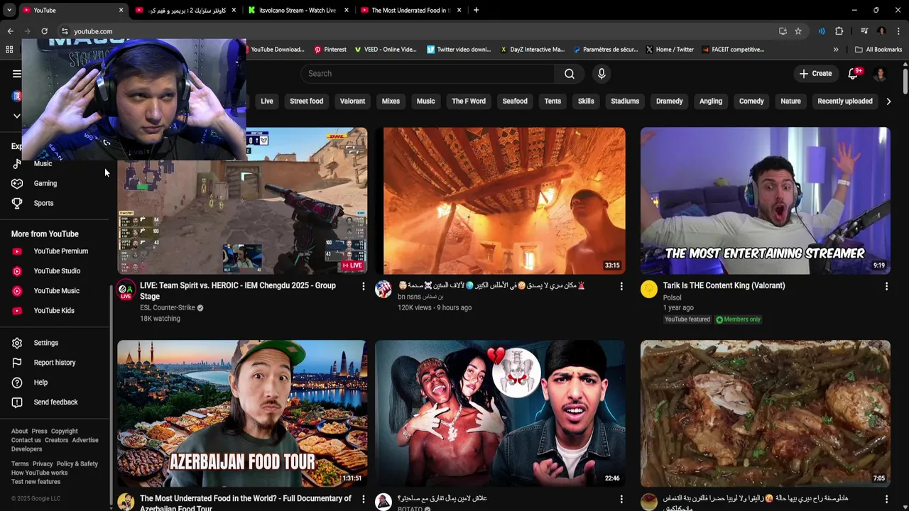Select the Valorant chip
The width and height of the screenshot is (909, 511).
click(352, 101)
